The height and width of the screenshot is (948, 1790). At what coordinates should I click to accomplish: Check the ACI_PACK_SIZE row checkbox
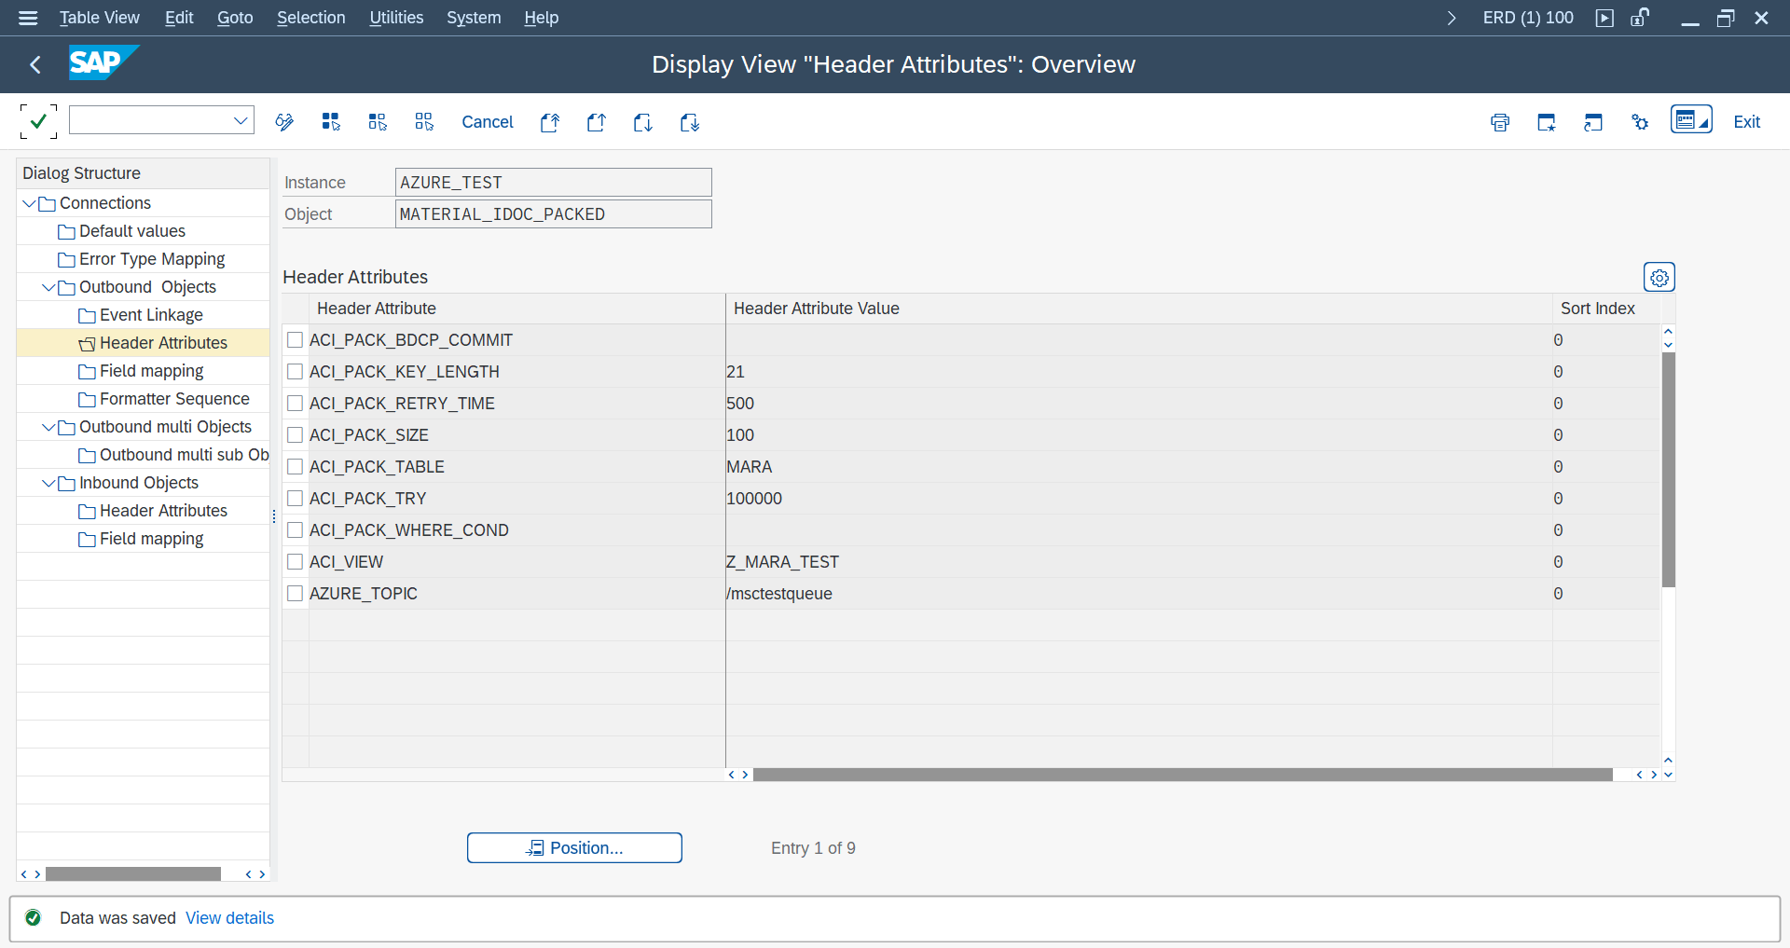pyautogui.click(x=296, y=434)
